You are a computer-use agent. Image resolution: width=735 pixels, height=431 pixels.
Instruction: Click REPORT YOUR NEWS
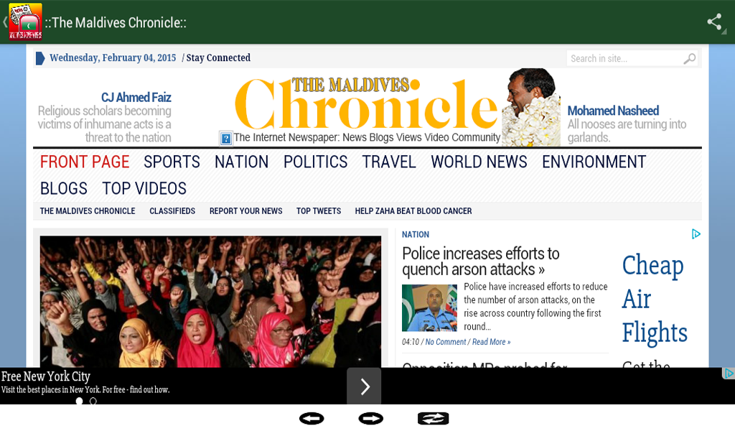pyautogui.click(x=245, y=211)
